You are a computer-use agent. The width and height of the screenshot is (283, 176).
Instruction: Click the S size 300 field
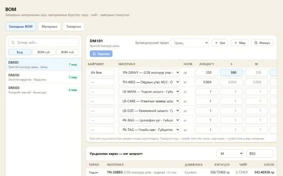click(231, 73)
